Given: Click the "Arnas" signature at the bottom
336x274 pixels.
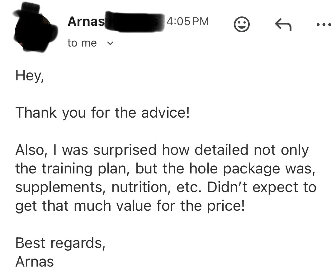Looking at the screenshot, I should [x=35, y=262].
